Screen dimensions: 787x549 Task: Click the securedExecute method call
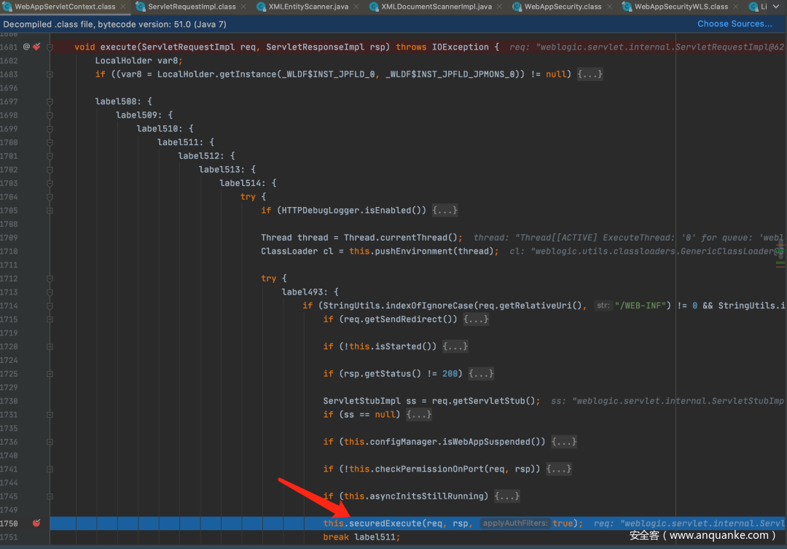click(x=385, y=523)
